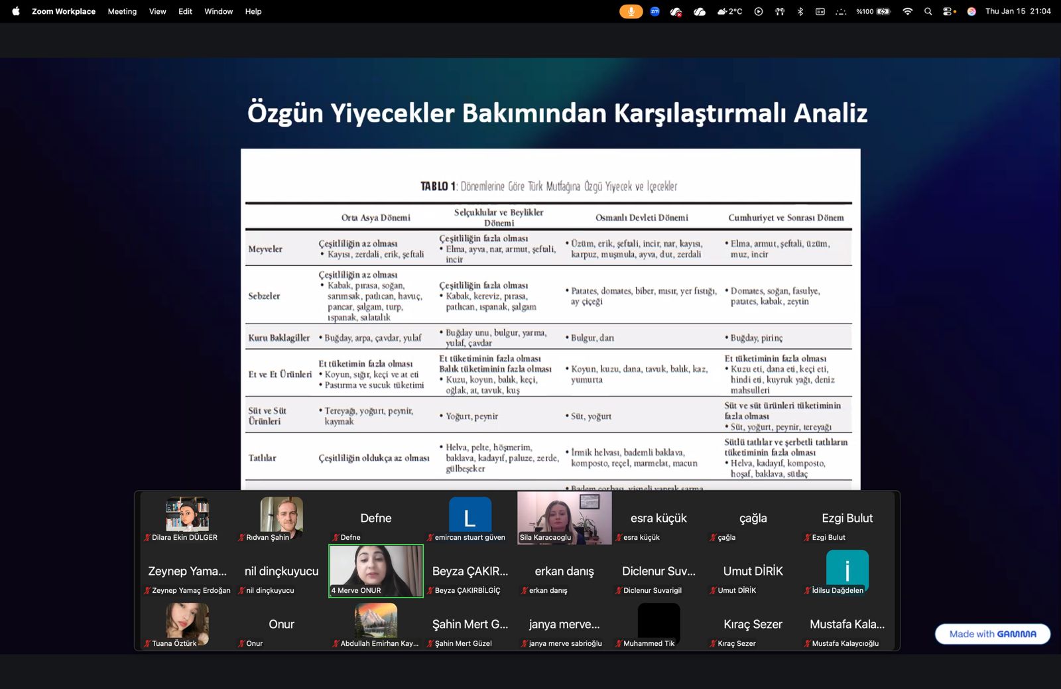This screenshot has height=689, width=1061.
Task: Click the Now Playing play icon
Action: pos(758,11)
